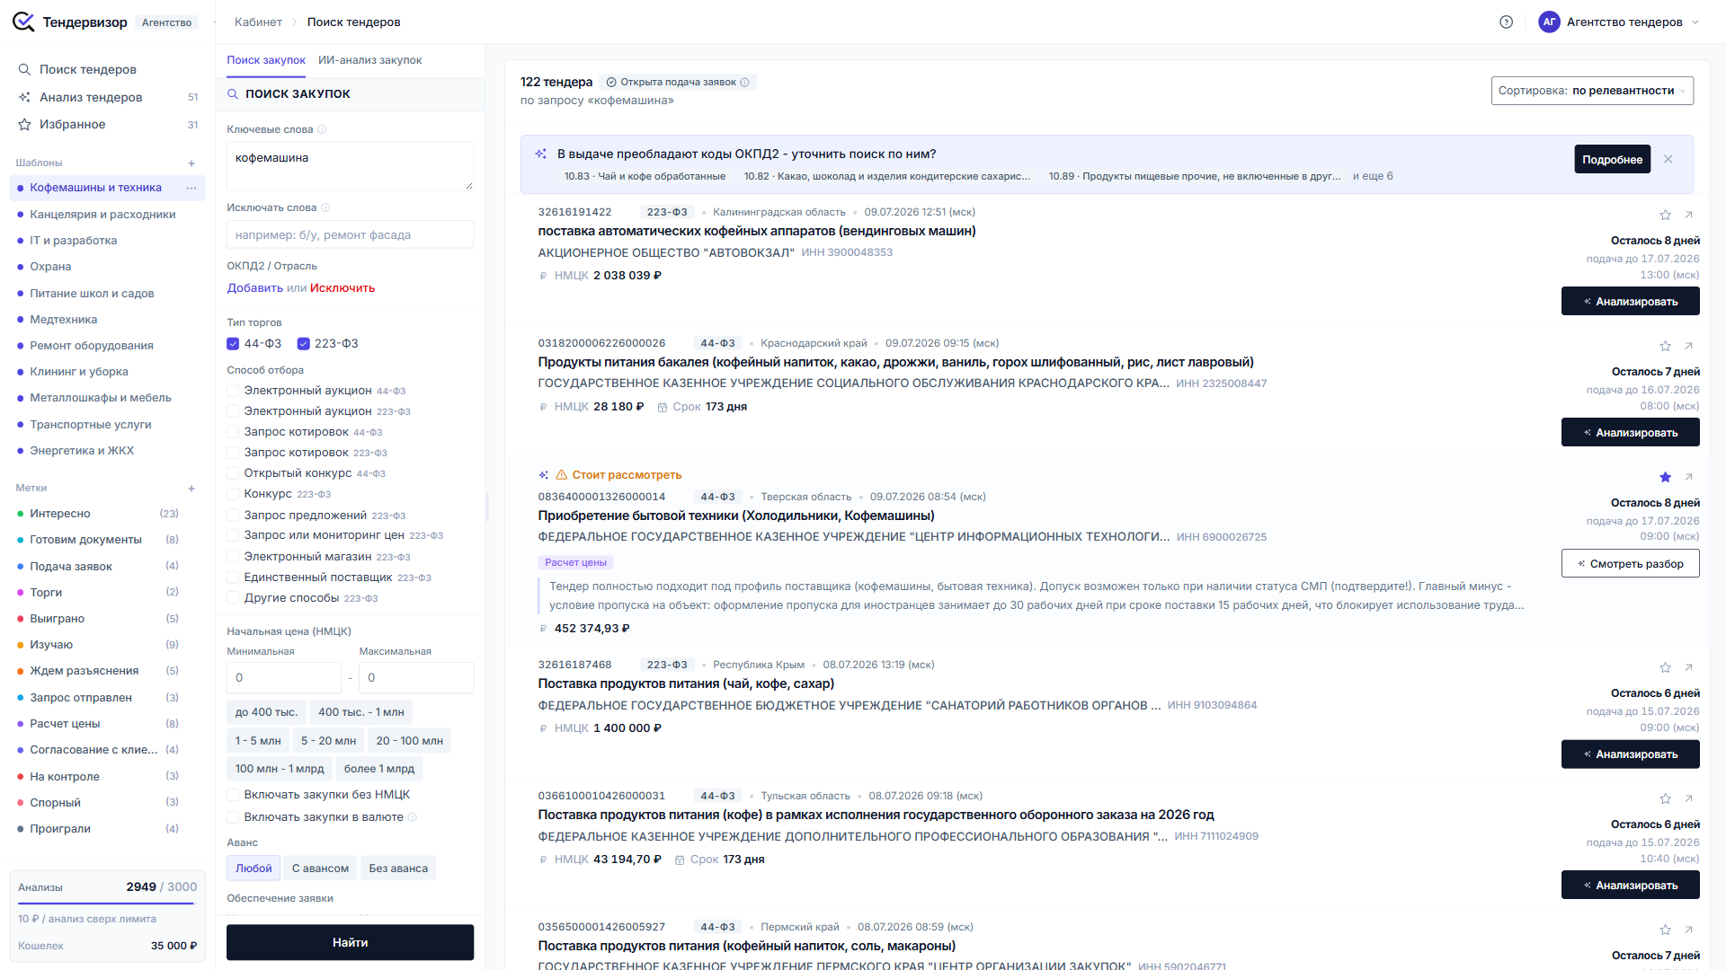
Task: Focus the Исключать слова input
Action: [x=350, y=234]
